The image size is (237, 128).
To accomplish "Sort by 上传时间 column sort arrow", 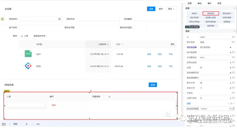I will [x=108, y=44].
